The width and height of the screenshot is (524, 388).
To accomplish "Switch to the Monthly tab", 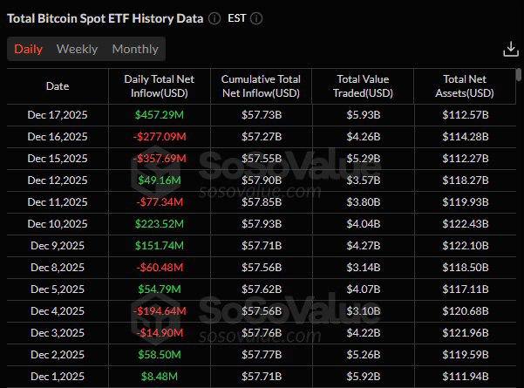I will pos(135,49).
